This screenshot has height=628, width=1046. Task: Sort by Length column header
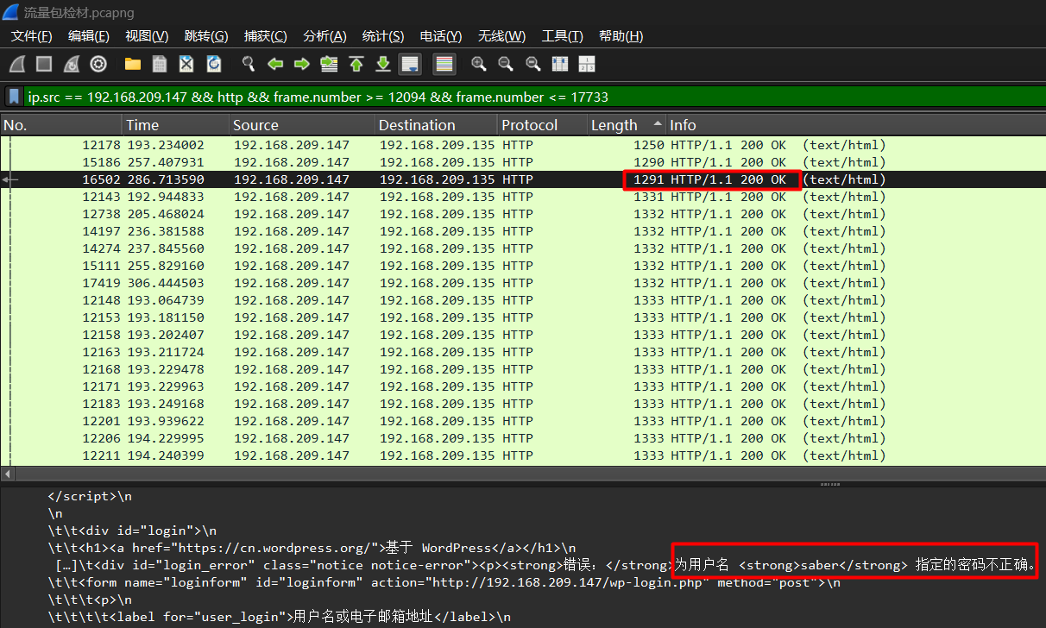[627, 125]
